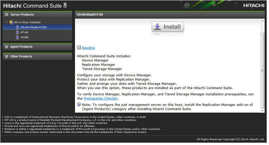This screenshot has height=145, width=269.
Task: Click 'Hitachi Command Suite includes:' text
Action: coord(104,56)
